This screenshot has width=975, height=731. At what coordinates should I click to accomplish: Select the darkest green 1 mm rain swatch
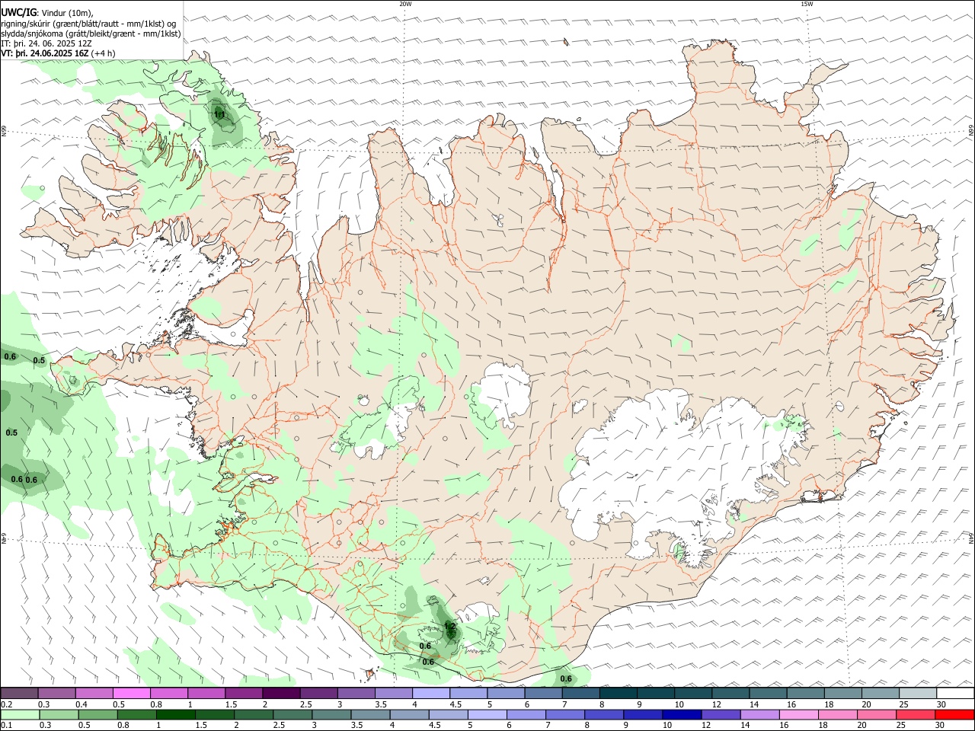[177, 715]
